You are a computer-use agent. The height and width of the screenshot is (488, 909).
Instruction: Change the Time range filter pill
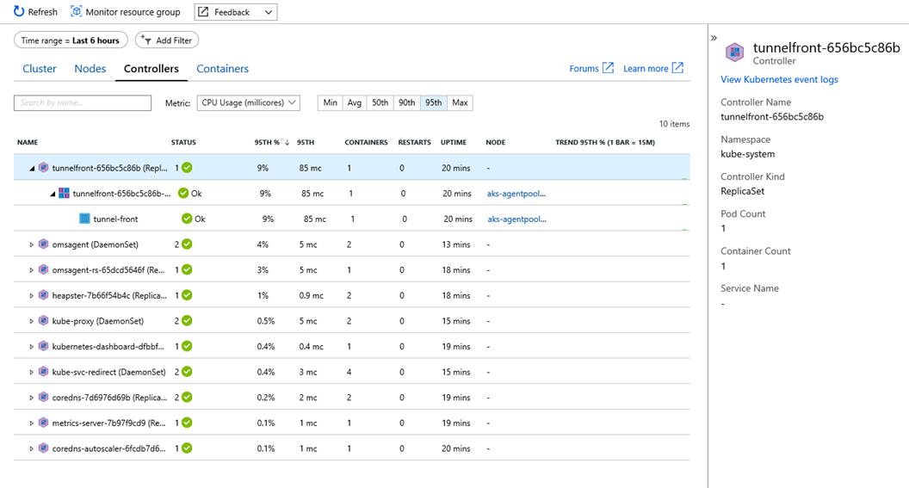click(71, 40)
